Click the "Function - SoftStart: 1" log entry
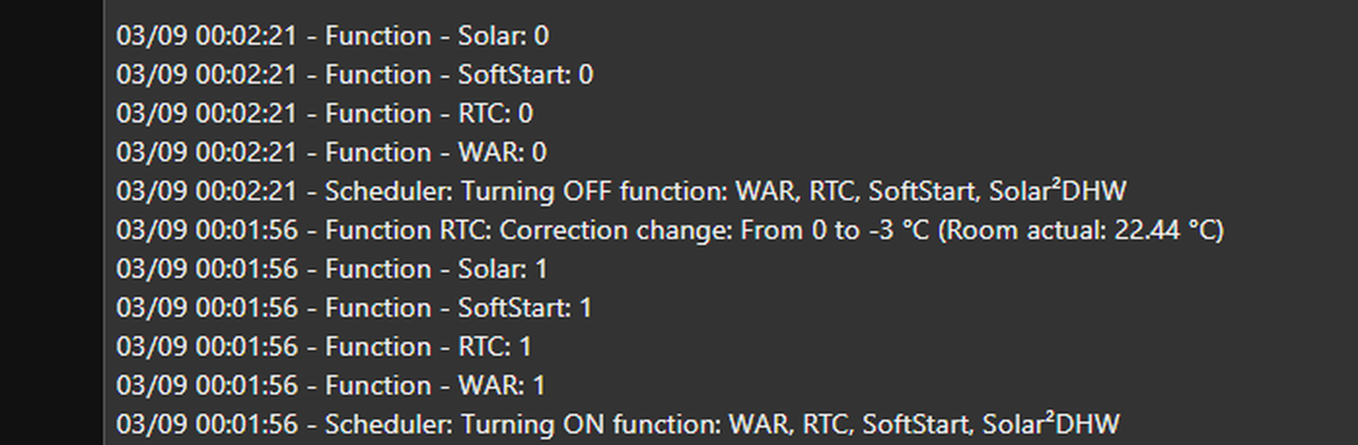This screenshot has width=1358, height=445. (x=354, y=308)
